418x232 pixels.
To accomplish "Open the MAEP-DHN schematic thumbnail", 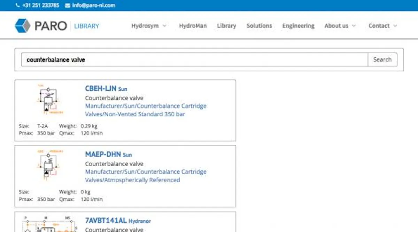I will [51, 165].
